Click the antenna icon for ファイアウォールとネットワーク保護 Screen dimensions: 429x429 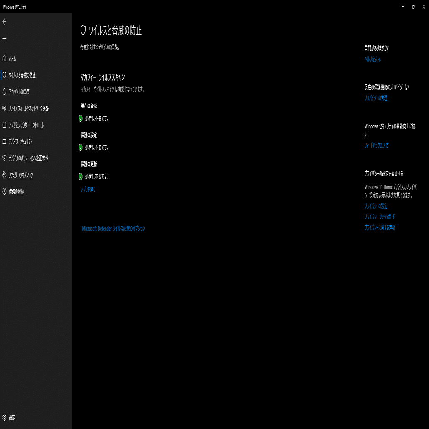click(5, 108)
